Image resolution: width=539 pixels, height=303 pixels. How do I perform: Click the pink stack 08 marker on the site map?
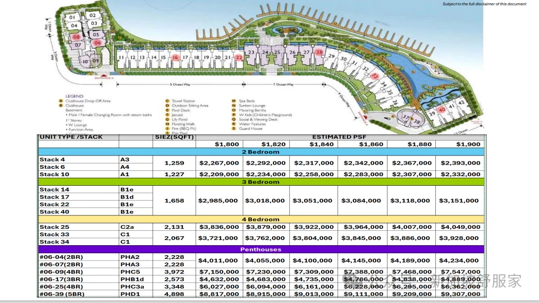tap(77, 37)
